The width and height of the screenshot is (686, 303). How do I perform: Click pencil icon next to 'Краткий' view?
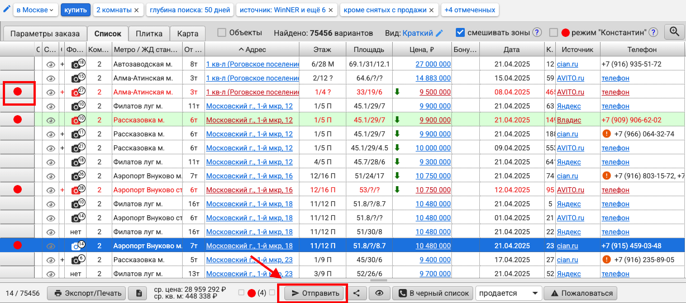[x=440, y=33]
